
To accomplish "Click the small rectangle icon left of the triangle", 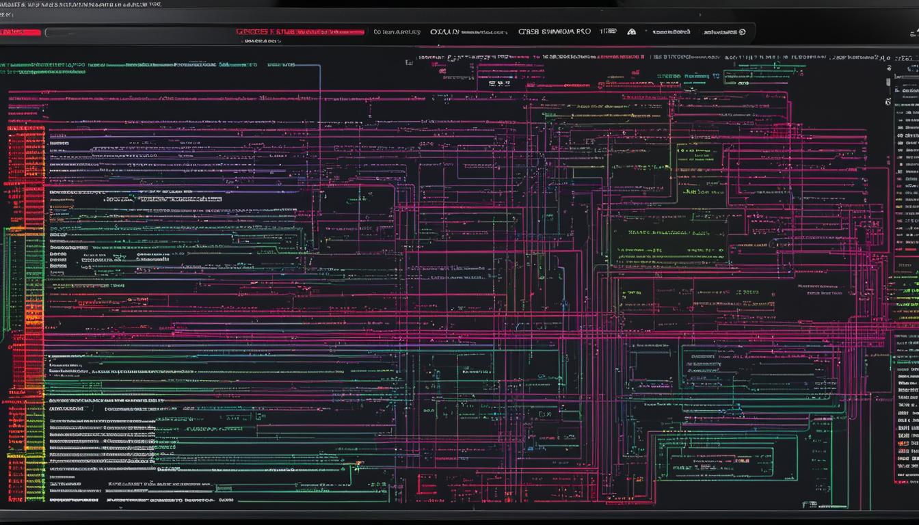I will 611,31.
